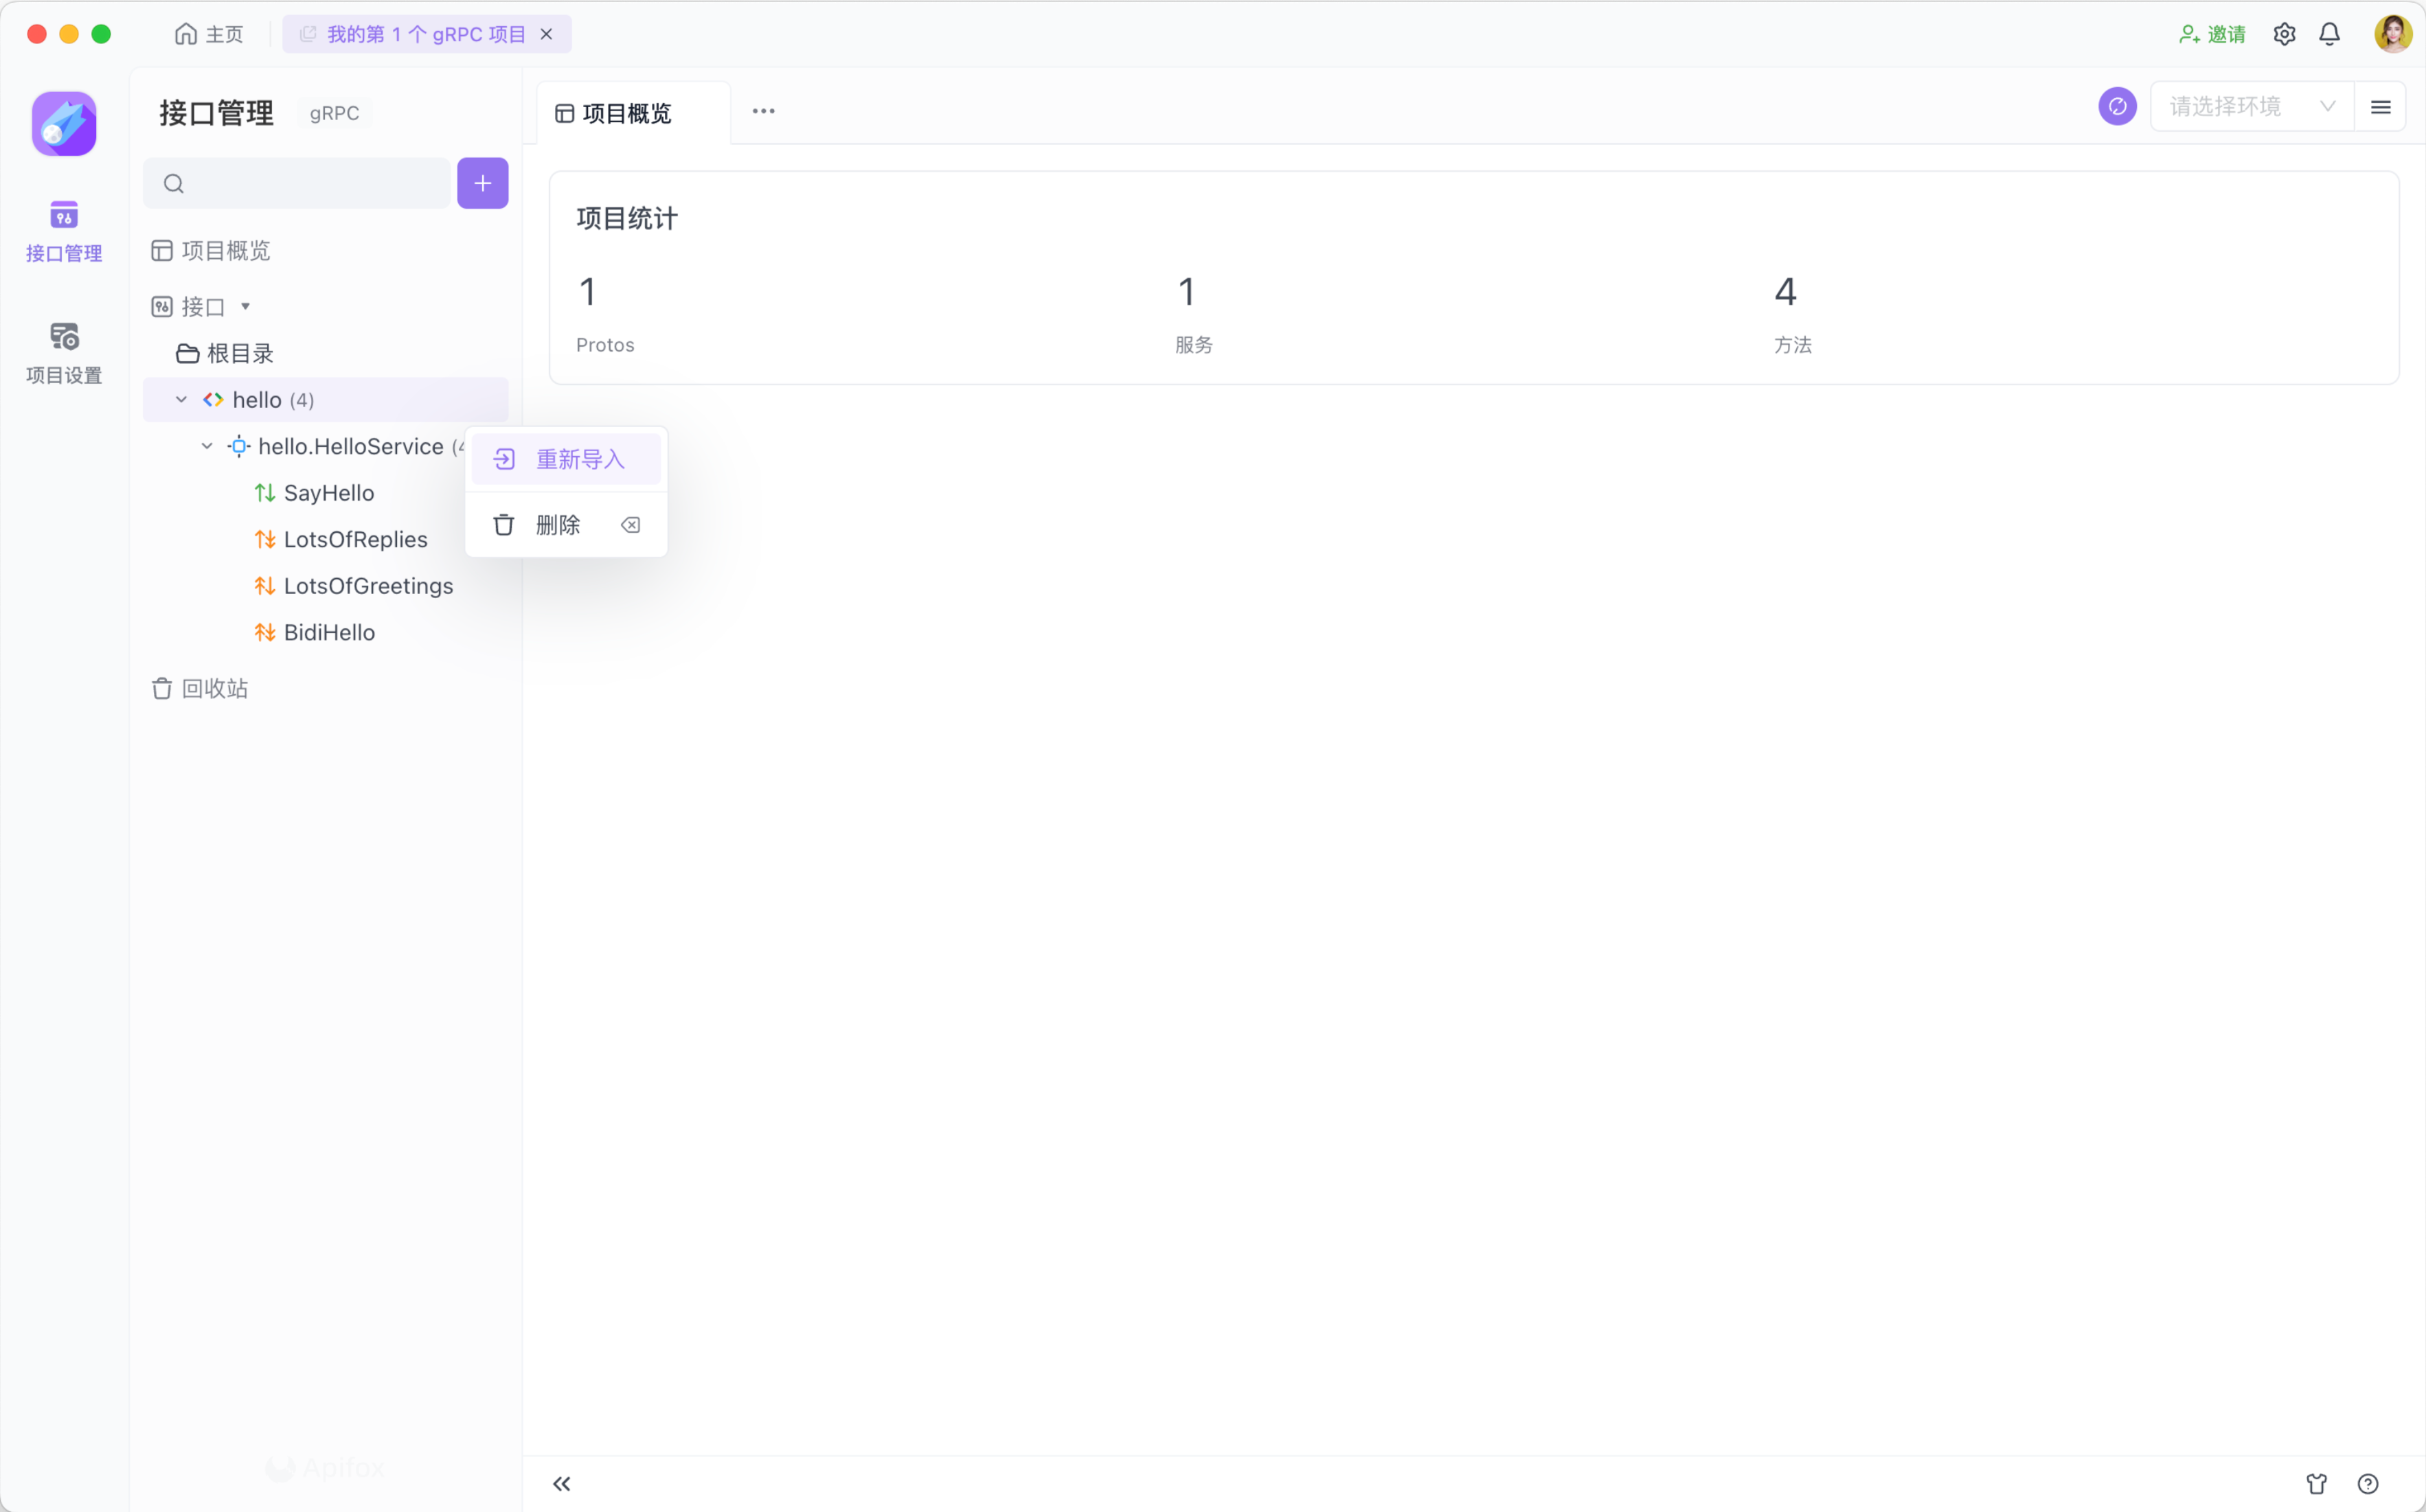This screenshot has width=2426, height=1512.
Task: Collapse the hello proto node
Action: coord(181,400)
